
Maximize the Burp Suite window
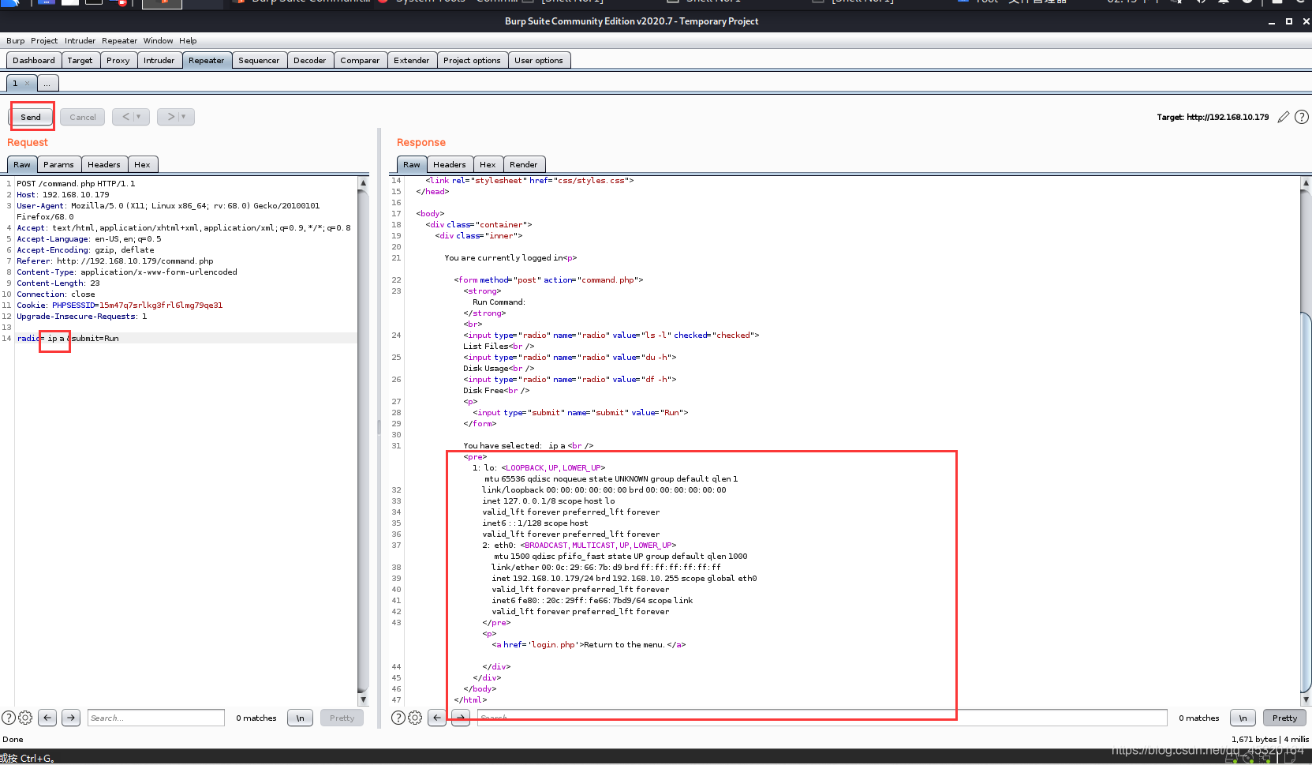(x=1289, y=21)
